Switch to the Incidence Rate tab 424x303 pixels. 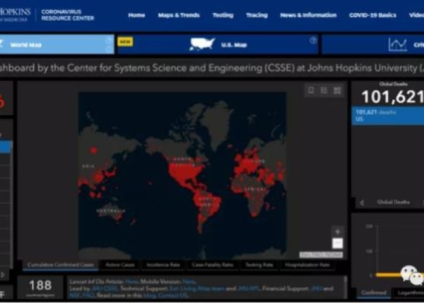(163, 265)
